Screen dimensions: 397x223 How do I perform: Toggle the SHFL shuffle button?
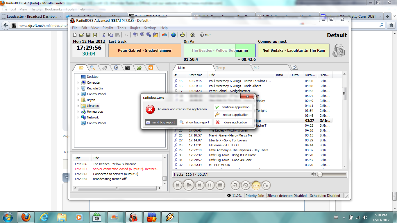point(256,185)
